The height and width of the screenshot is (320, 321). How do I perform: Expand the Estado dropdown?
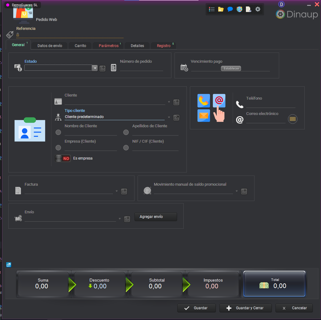[95, 68]
